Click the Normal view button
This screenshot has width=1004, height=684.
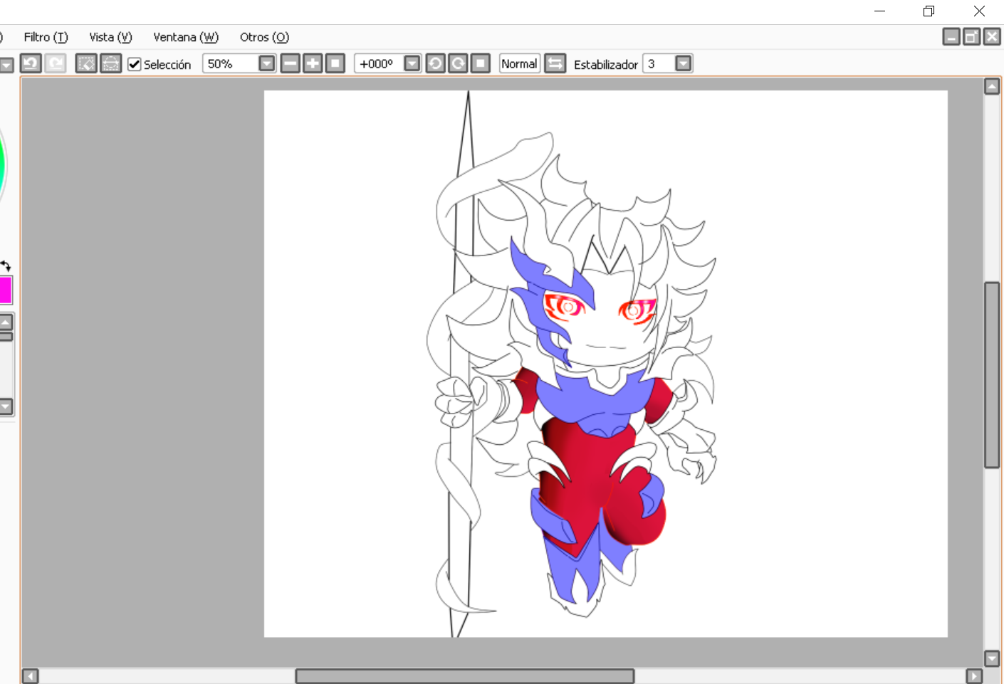519,63
